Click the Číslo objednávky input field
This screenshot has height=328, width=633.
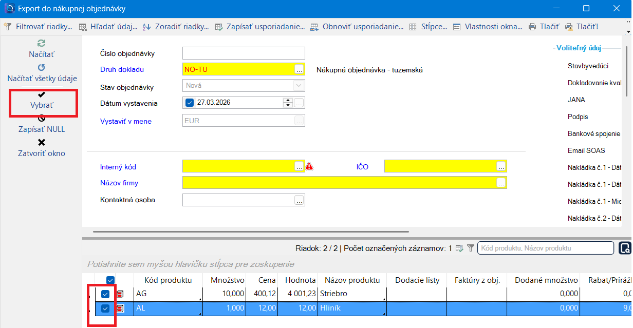(244, 53)
